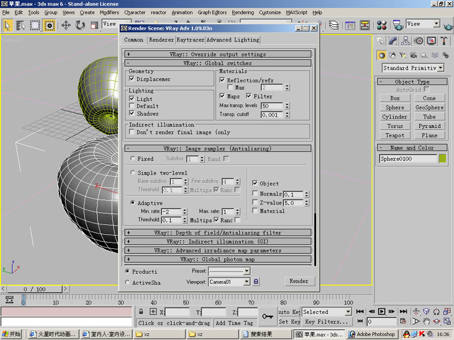Open Render Scene teapot icon
This screenshot has width=454, height=340.
[x=397, y=25]
